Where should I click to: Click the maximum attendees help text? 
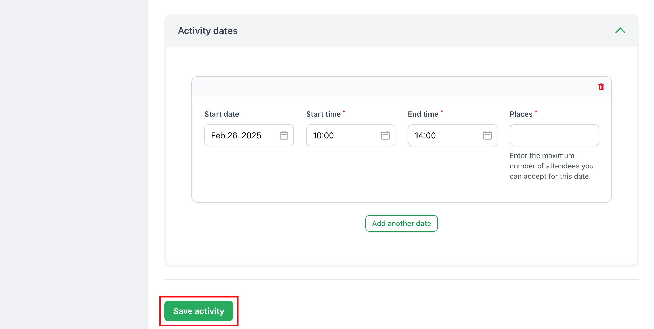tap(551, 166)
